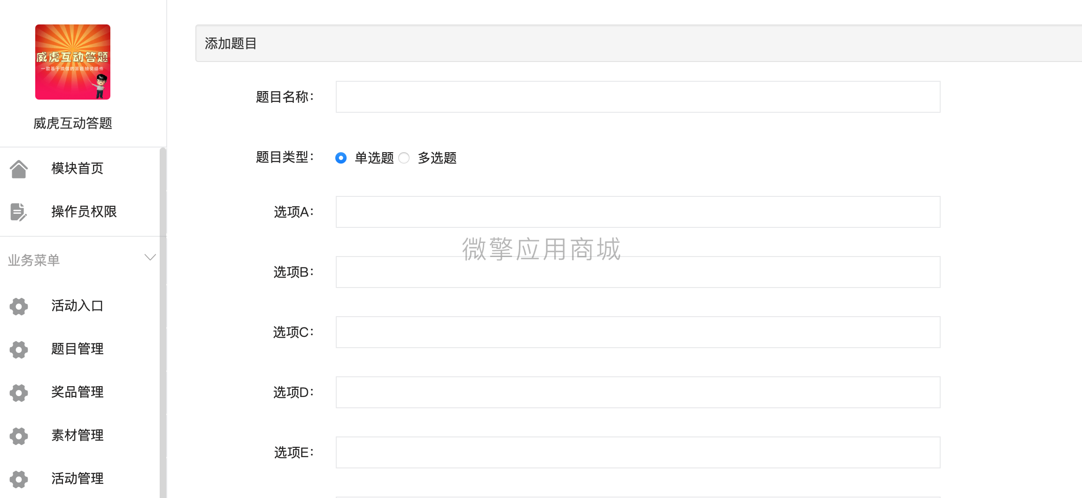The image size is (1082, 498).
Task: Click the 添加题目 panel heading
Action: tap(231, 44)
